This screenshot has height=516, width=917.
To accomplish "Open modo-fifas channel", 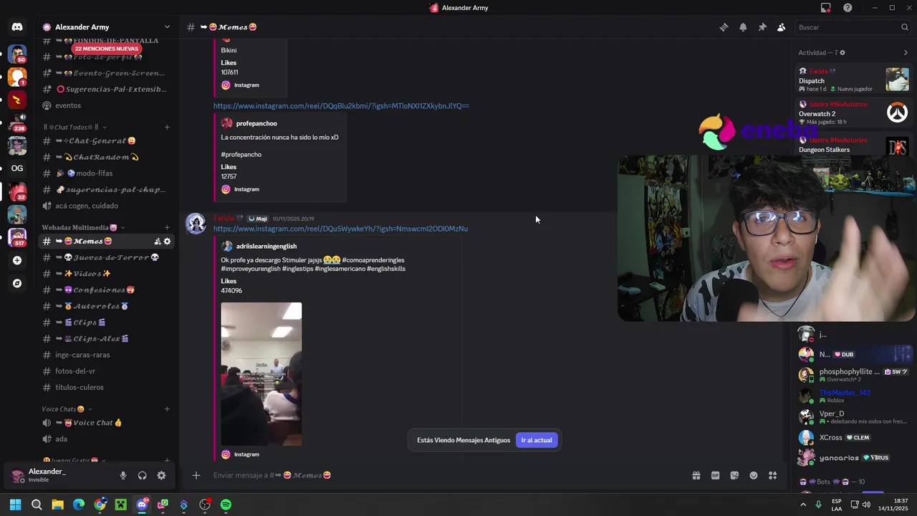I will click(107, 173).
